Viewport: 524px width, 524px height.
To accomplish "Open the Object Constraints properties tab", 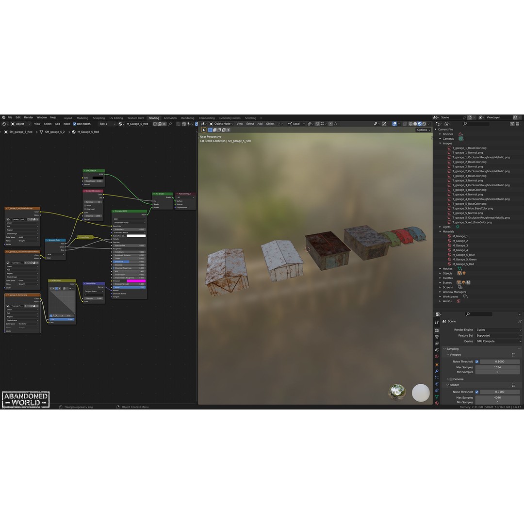I will pos(437,390).
